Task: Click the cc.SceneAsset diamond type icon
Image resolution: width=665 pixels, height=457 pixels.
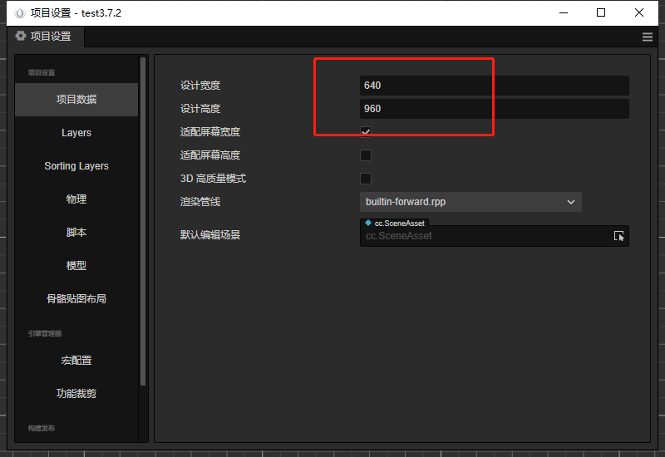Action: tap(368, 223)
